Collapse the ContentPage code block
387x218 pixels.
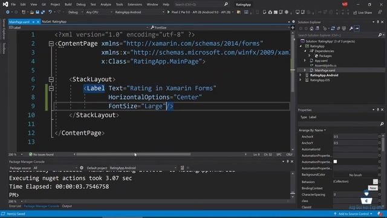[x=51, y=44]
